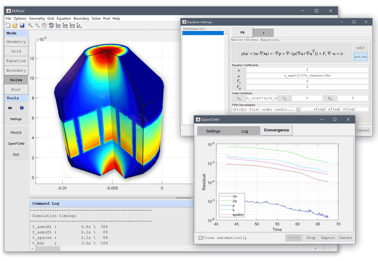Toggle edit mode for Navier-Stokes equations

[x=360, y=47]
